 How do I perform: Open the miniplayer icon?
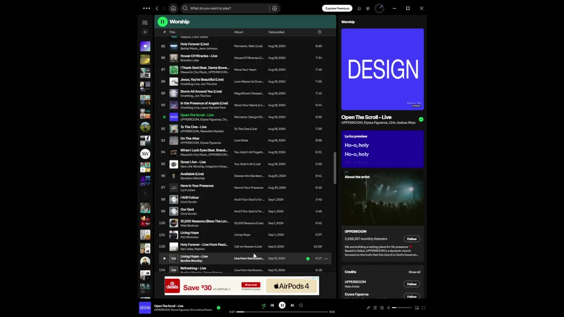[x=417, y=308]
